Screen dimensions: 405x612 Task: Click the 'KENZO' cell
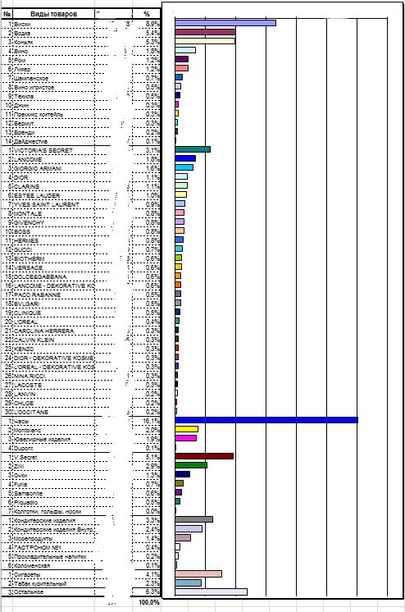54,349
